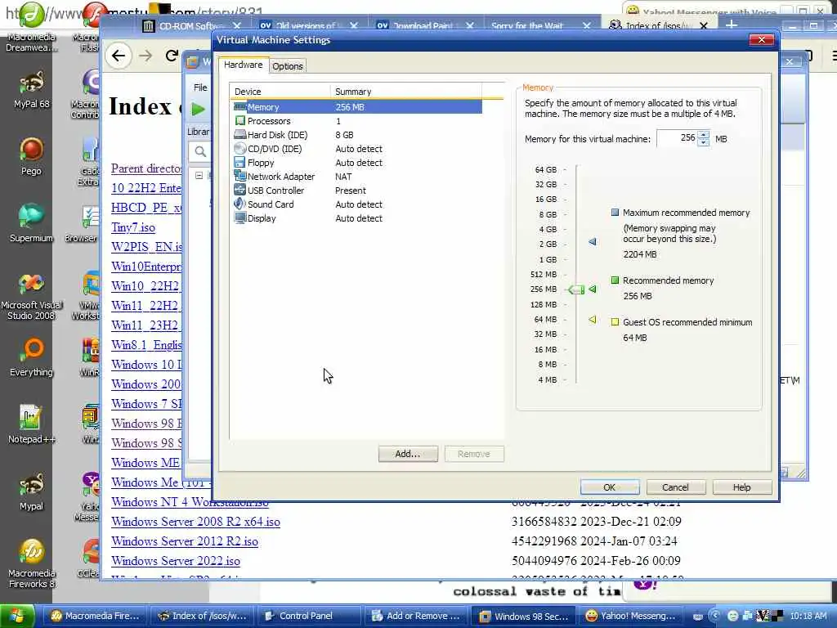
Task: Select the Hard Disk (IDE) device icon
Action: pyautogui.click(x=240, y=135)
